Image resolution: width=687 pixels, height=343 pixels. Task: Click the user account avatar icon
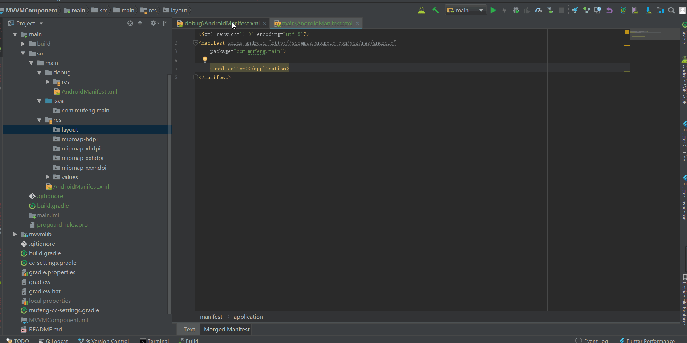(x=683, y=11)
